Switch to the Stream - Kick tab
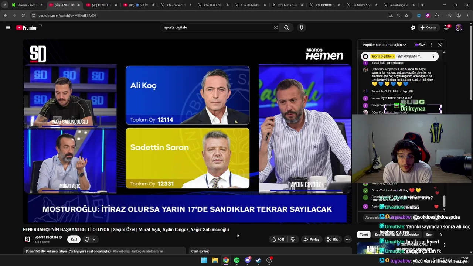 click(x=27, y=5)
